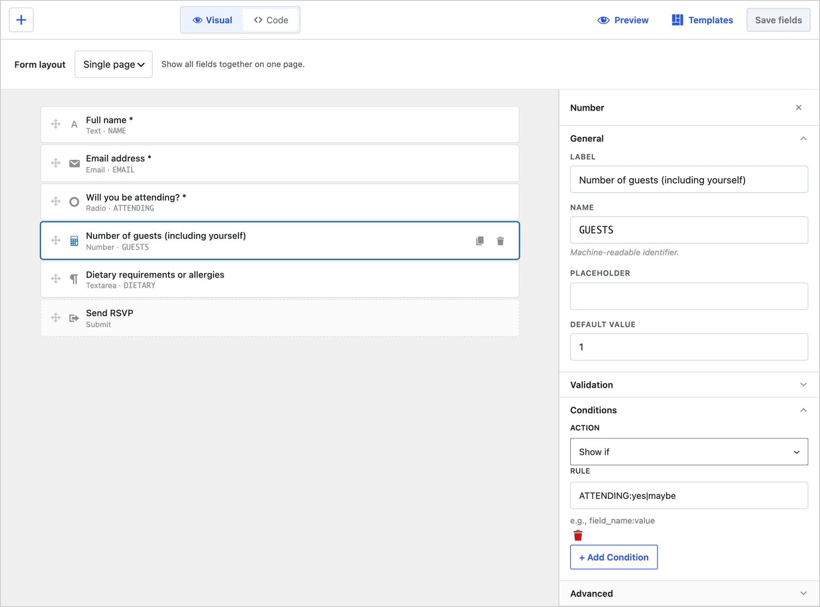Switch to the Code tab
Image resolution: width=820 pixels, height=607 pixels.
coord(271,20)
